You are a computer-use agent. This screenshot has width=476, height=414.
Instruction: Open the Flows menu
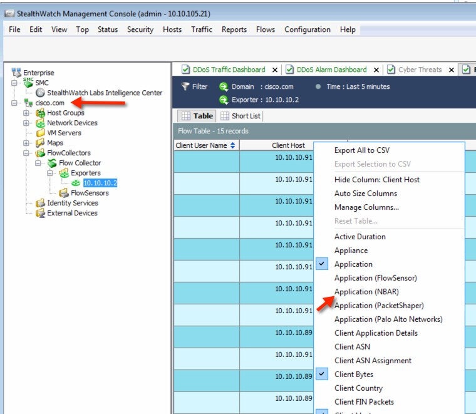click(x=266, y=29)
